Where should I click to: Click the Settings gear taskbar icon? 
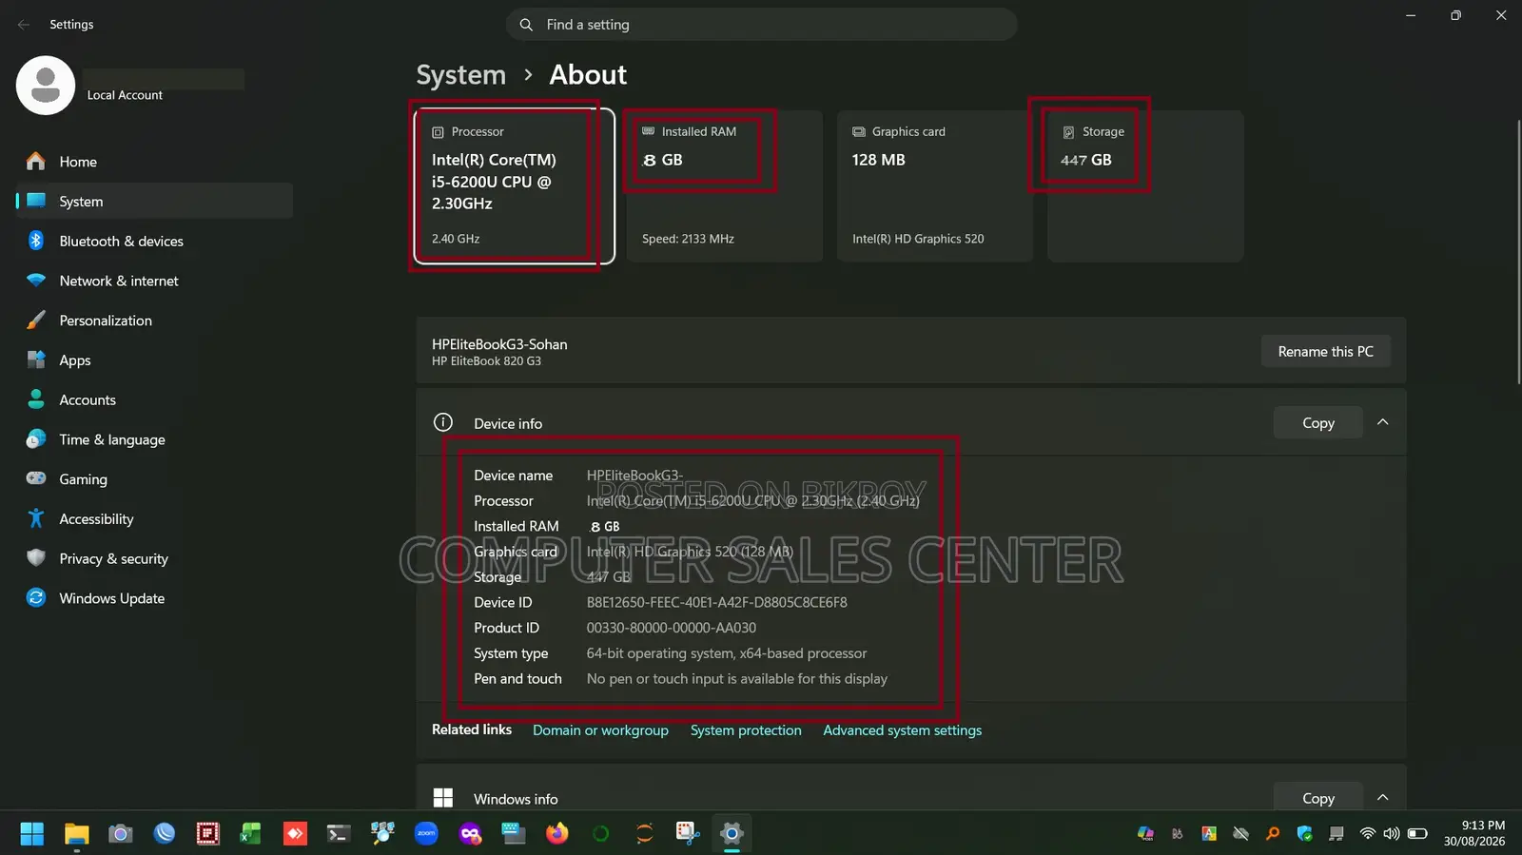tap(732, 834)
